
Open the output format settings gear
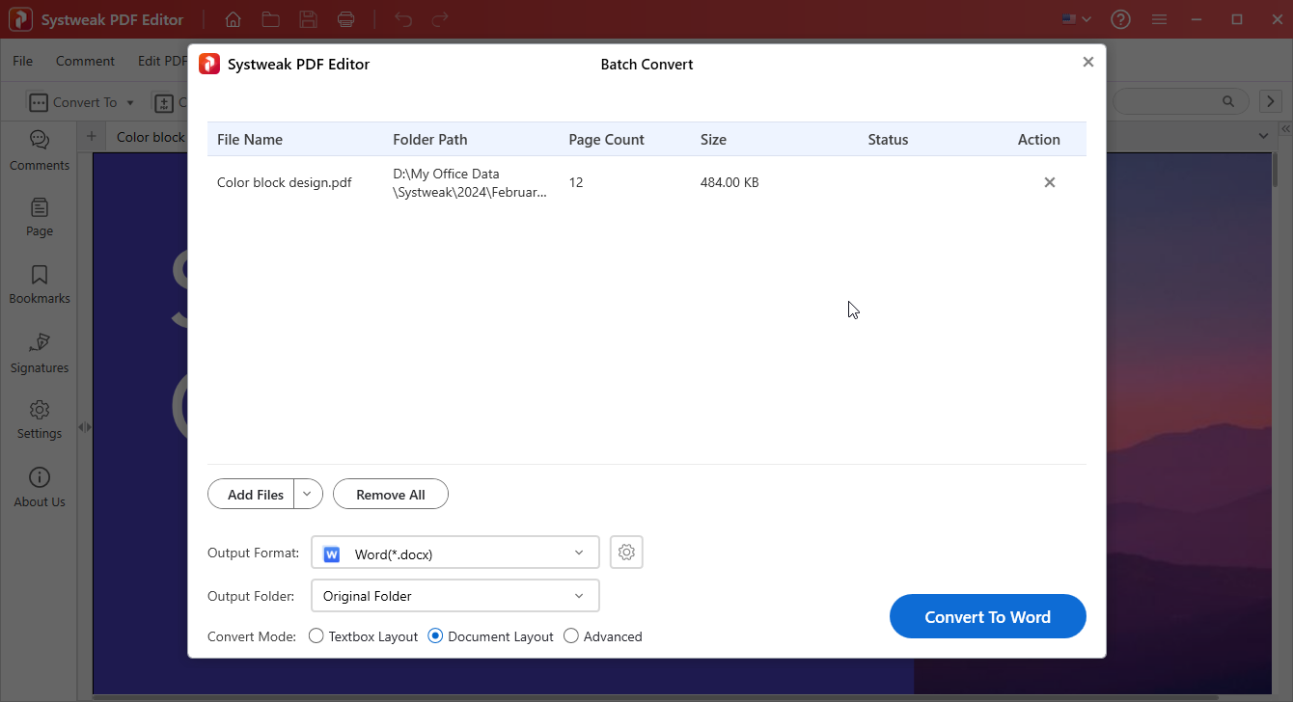[x=626, y=553]
